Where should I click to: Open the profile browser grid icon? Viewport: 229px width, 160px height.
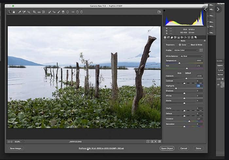click(201, 50)
